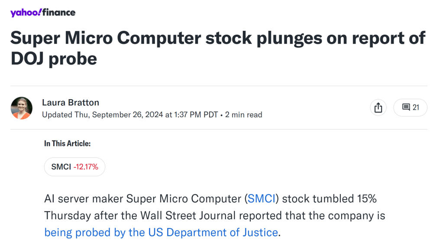Click the "1:37 PM PDT" time text

click(197, 115)
